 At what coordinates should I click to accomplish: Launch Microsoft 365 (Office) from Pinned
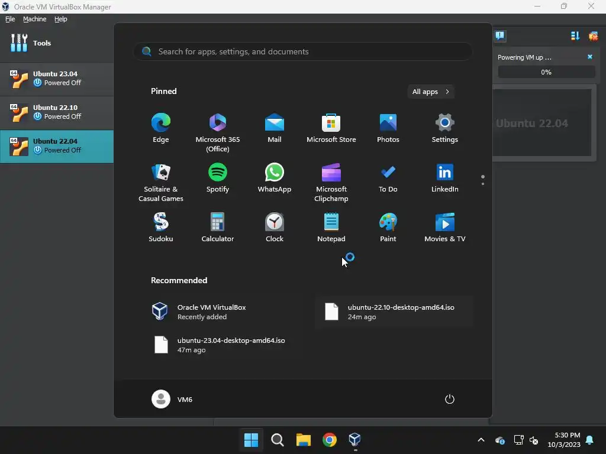click(x=218, y=133)
